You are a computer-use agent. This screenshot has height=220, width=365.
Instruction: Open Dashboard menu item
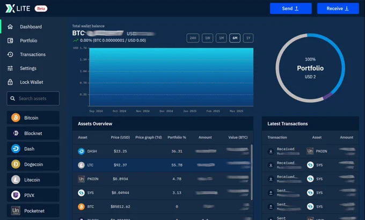(x=31, y=27)
